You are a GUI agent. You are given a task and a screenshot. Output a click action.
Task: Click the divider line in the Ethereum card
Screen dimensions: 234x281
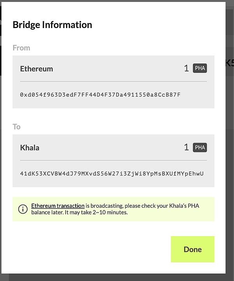coord(113,81)
